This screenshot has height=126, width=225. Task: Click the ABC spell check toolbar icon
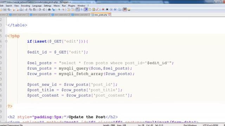pyautogui.click(x=125, y=9)
